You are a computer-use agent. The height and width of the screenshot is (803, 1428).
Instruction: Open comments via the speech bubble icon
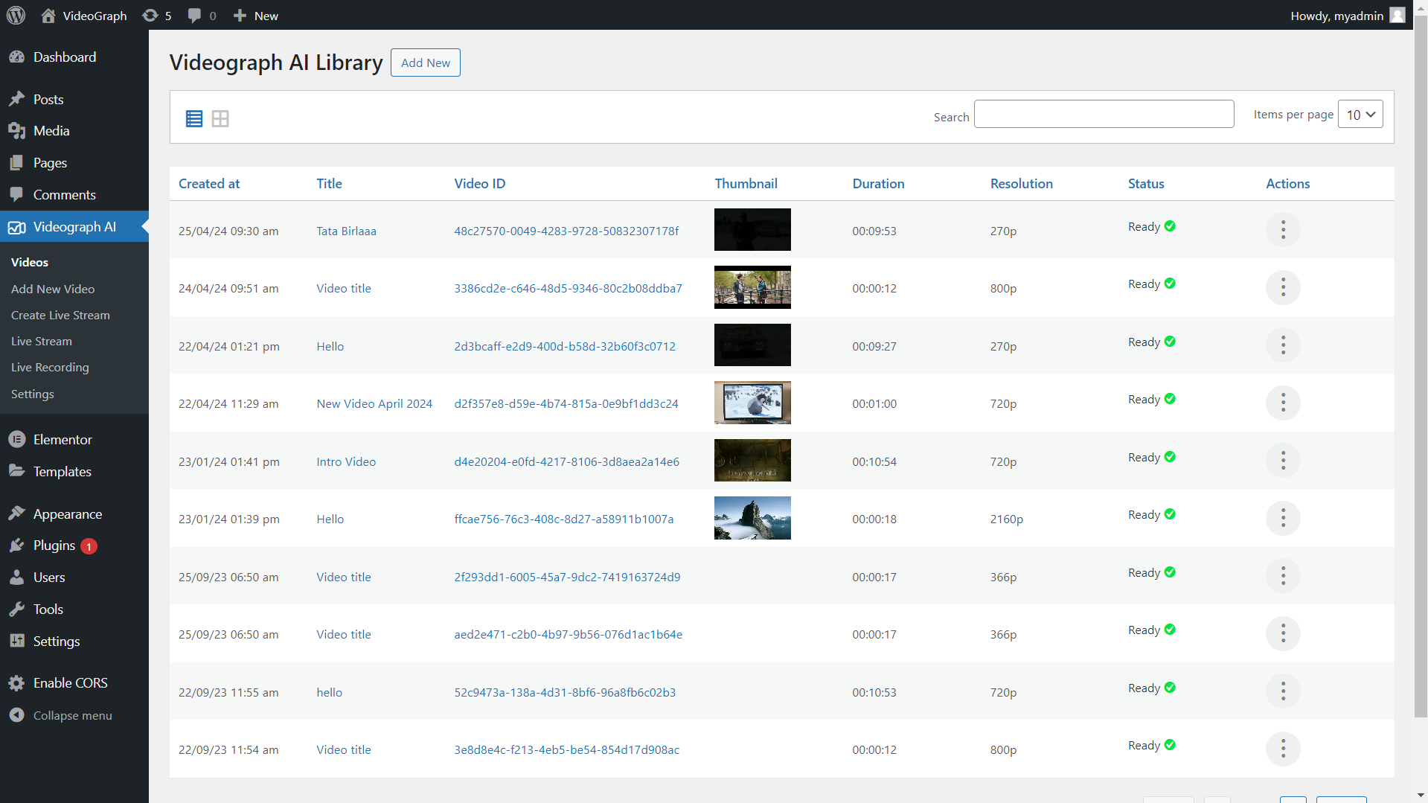[195, 15]
